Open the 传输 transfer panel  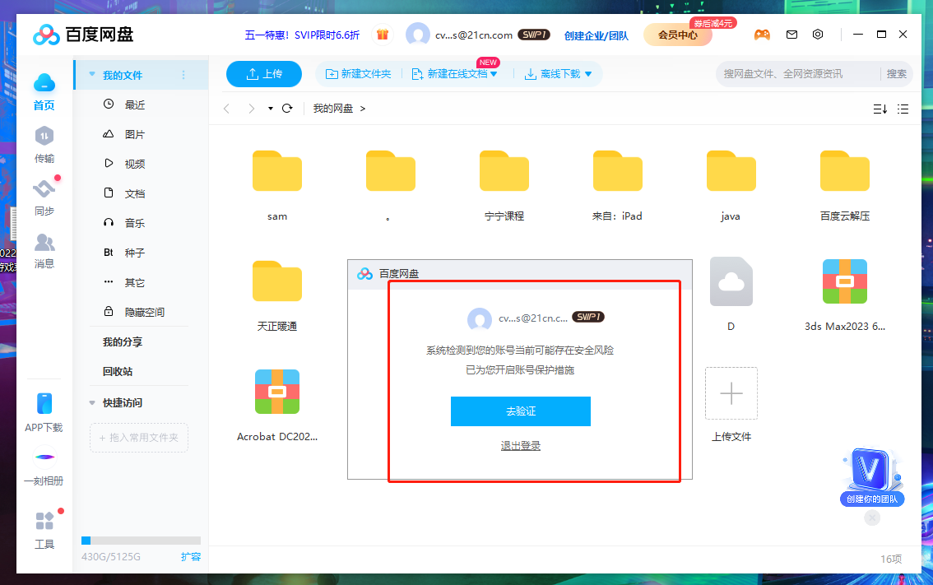tap(44, 137)
